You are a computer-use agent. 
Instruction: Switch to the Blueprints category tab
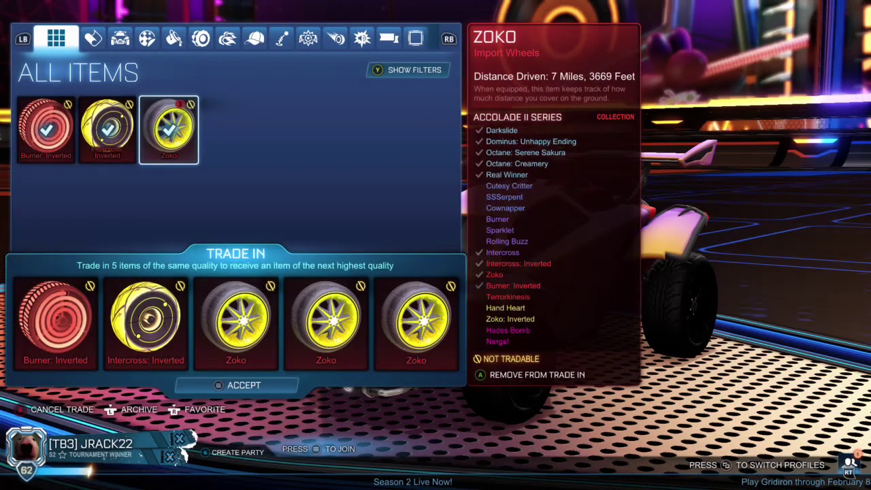[93, 39]
